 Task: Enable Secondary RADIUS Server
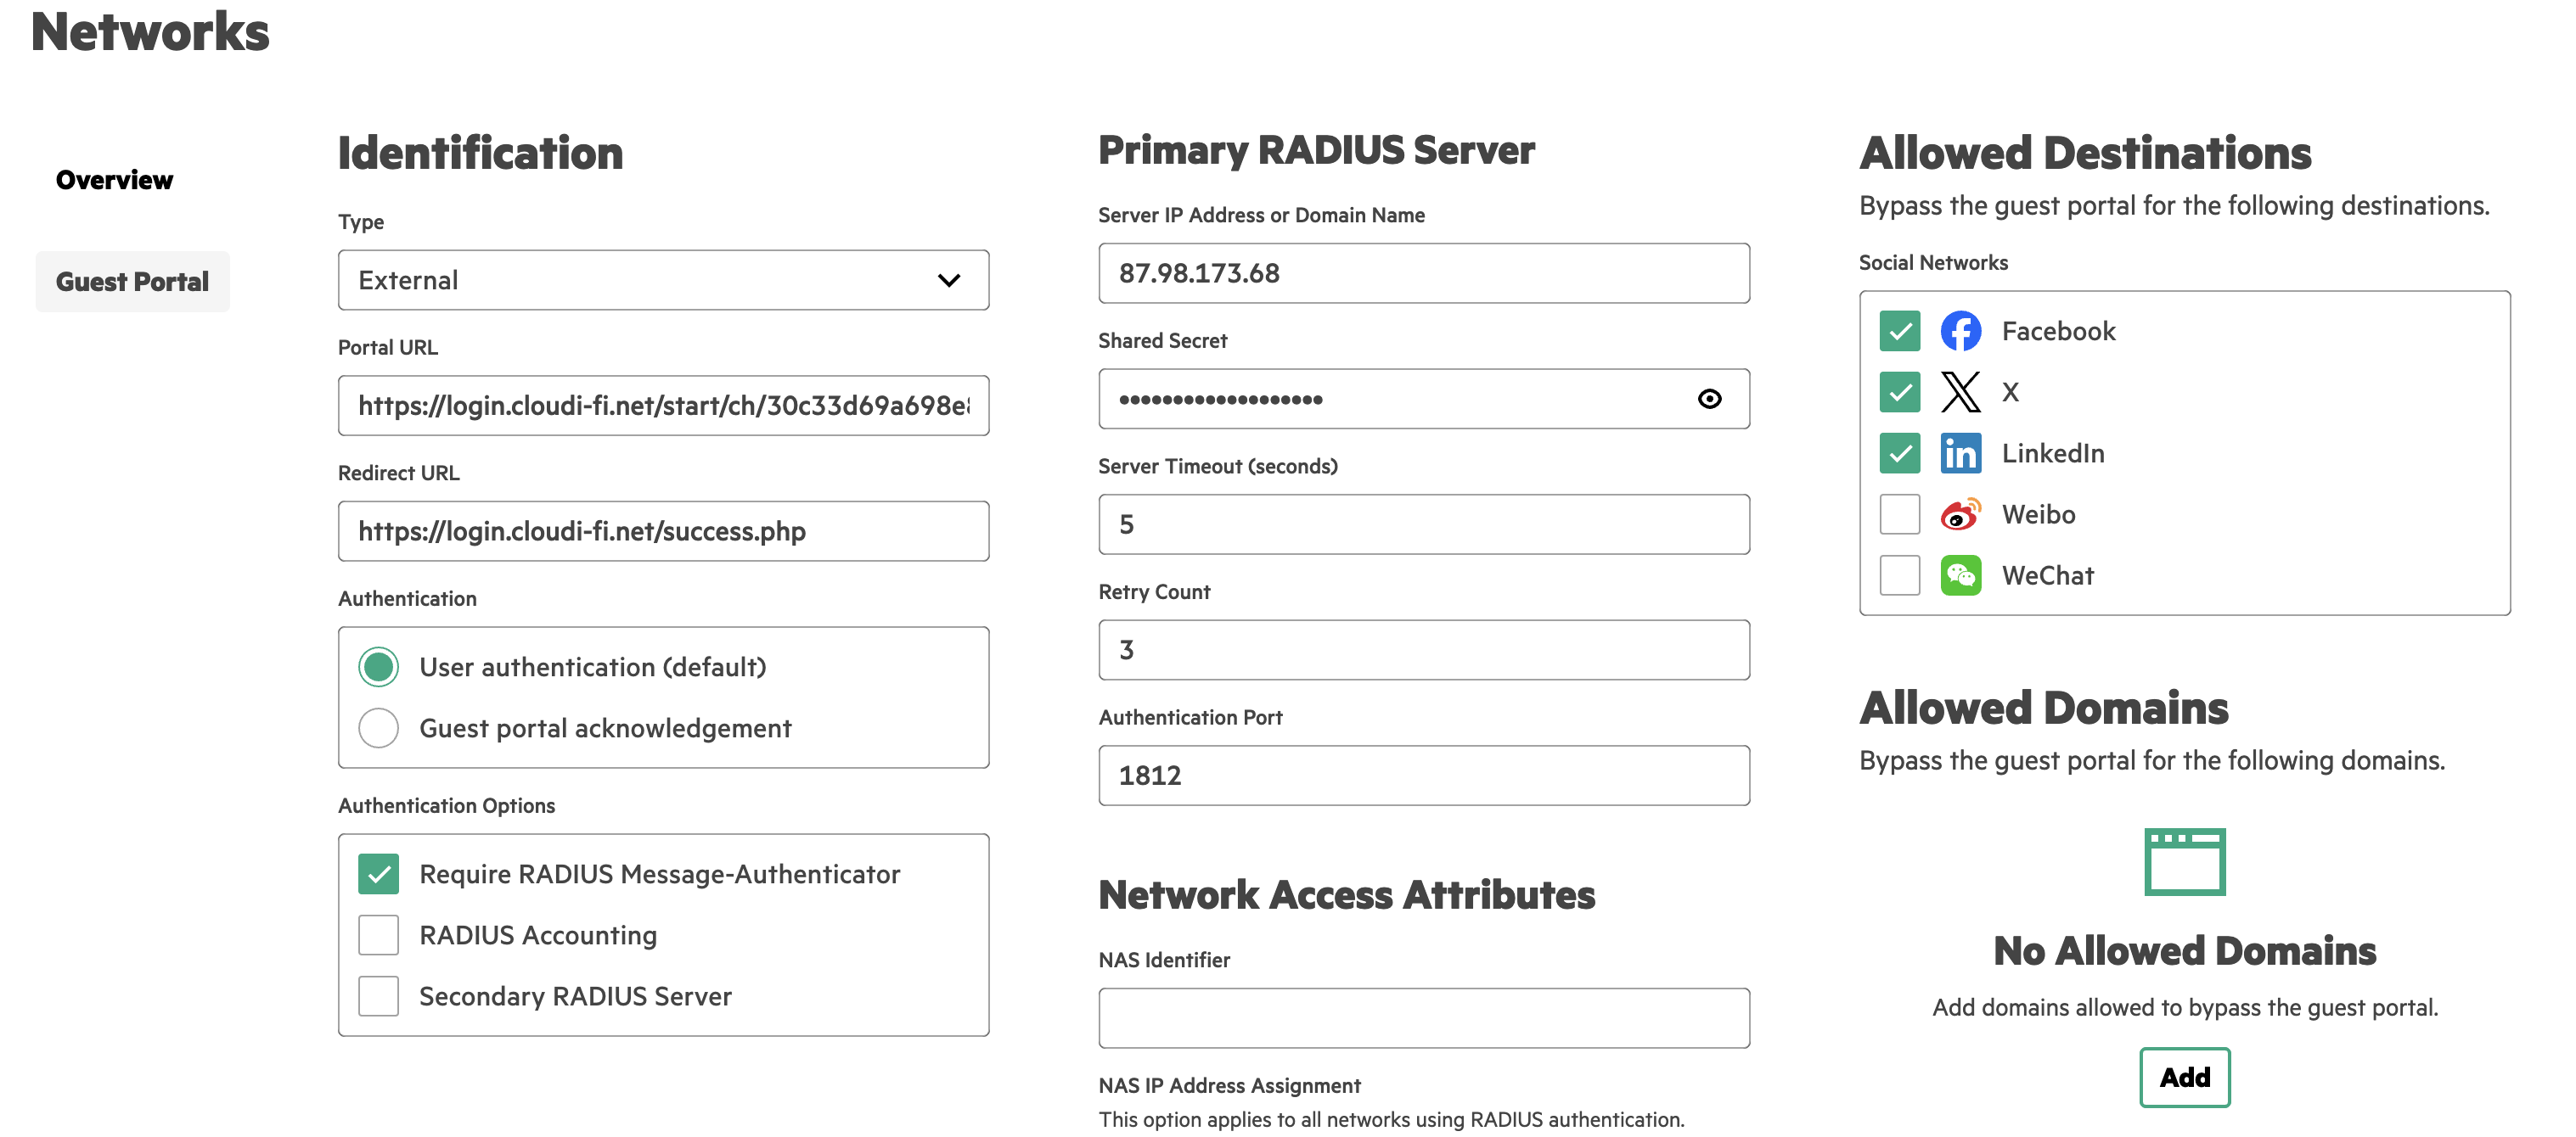[378, 995]
